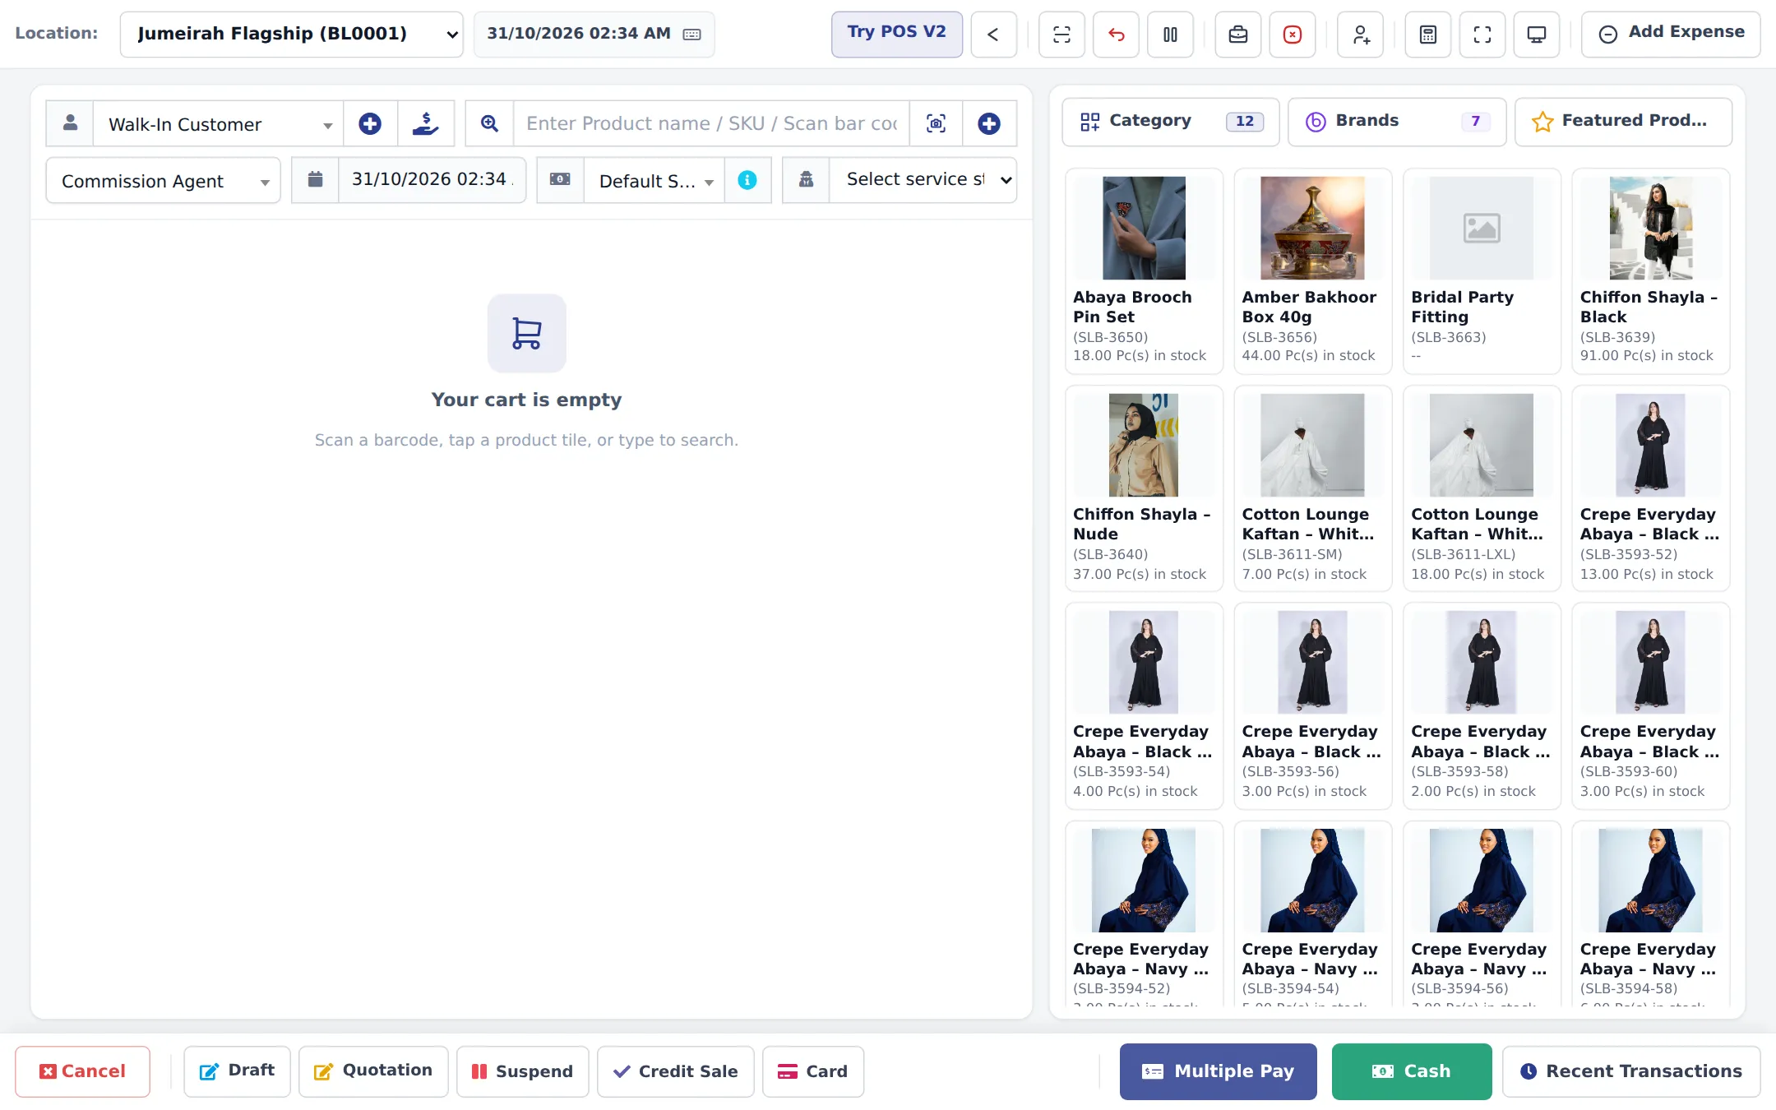Screen dimensions: 1776x1110
Task: Expand the Default S... price group dropdown
Action: [654, 180]
